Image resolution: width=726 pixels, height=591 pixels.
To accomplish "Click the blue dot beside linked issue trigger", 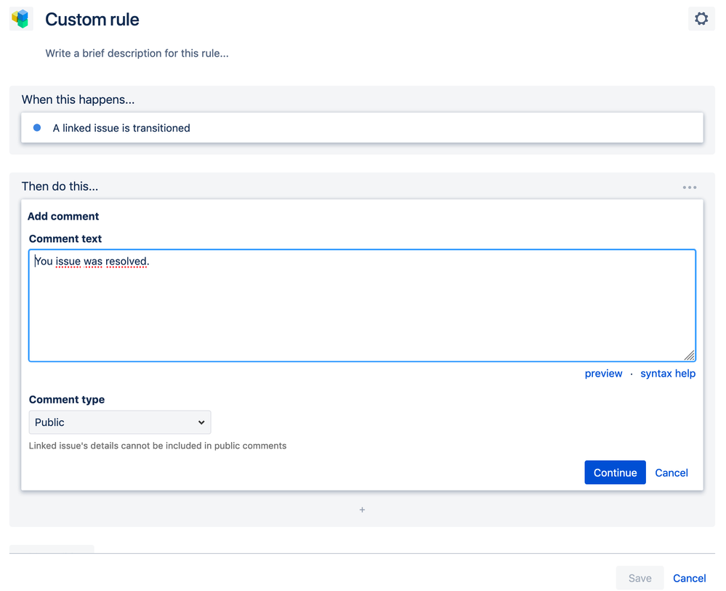I will coord(37,127).
